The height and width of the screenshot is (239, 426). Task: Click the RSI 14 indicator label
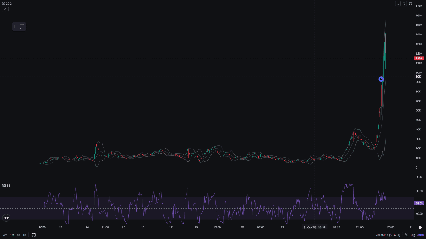(6, 186)
